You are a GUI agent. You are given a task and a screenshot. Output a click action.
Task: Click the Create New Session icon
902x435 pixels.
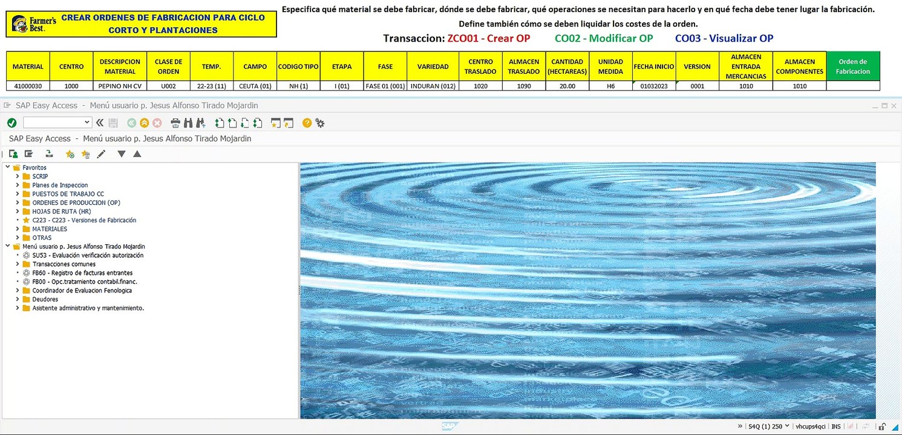click(x=276, y=123)
